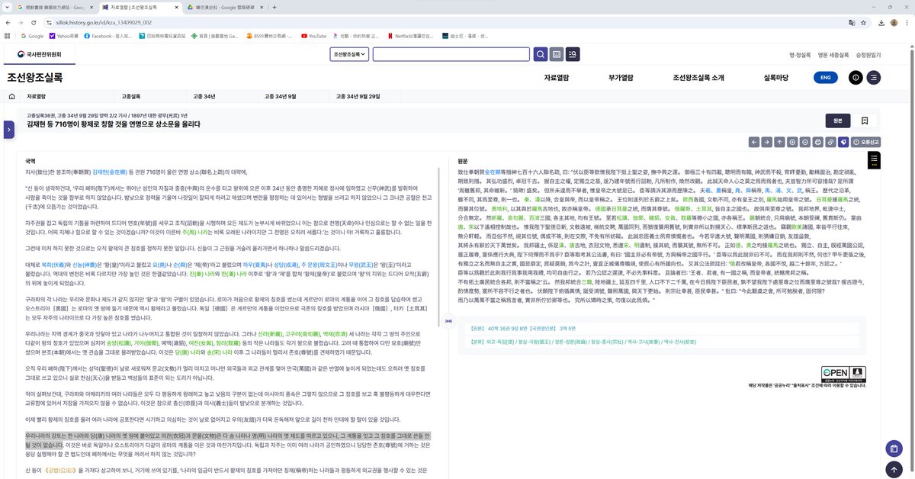Zoom out with the minus magnifier icon
This screenshot has width=915, height=479.
804,142
